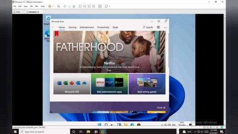Select the VMware Workstation host taskbar icon
The width and height of the screenshot is (238, 134).
click(x=103, y=132)
